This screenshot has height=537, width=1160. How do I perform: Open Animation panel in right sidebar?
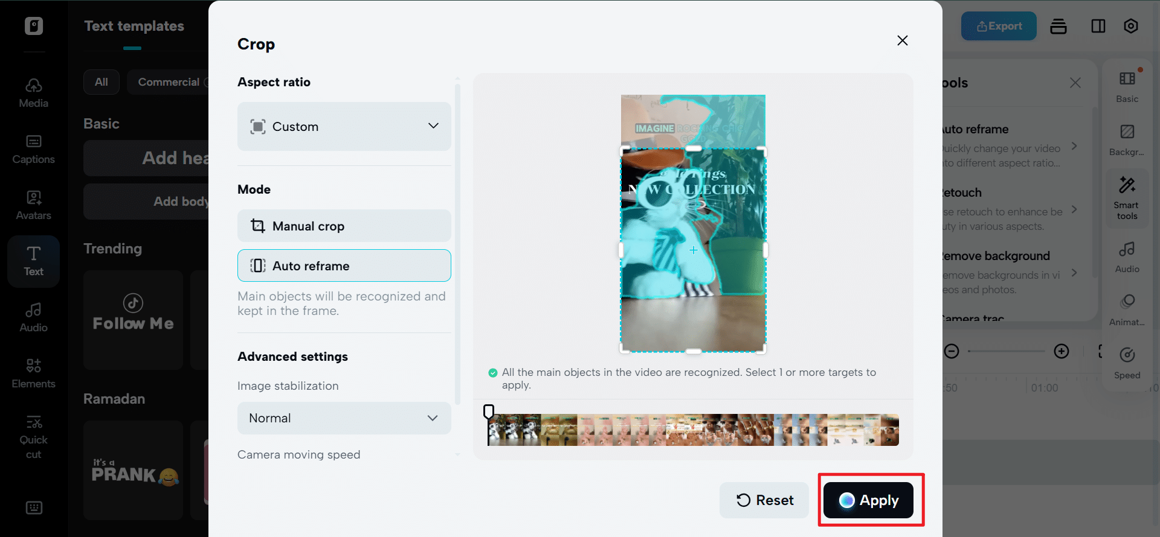pos(1127,310)
